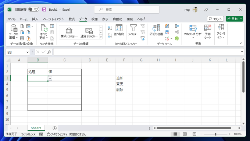Viewport: 250px width, 141px height.
Task: Switch to the 開発 tab
Action: point(130,19)
